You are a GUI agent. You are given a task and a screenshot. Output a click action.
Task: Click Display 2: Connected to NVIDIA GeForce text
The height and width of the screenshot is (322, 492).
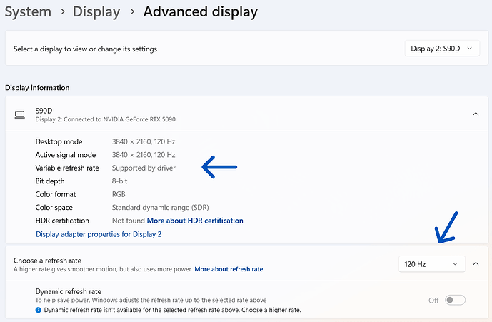pos(106,119)
